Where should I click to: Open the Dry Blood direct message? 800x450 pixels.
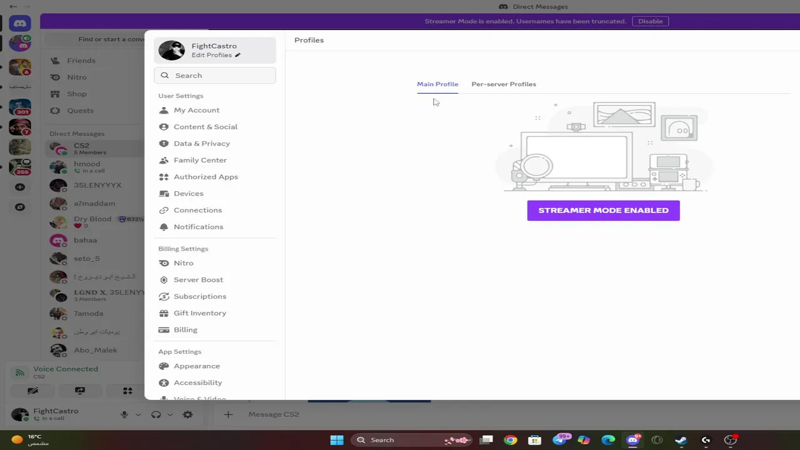pos(95,222)
